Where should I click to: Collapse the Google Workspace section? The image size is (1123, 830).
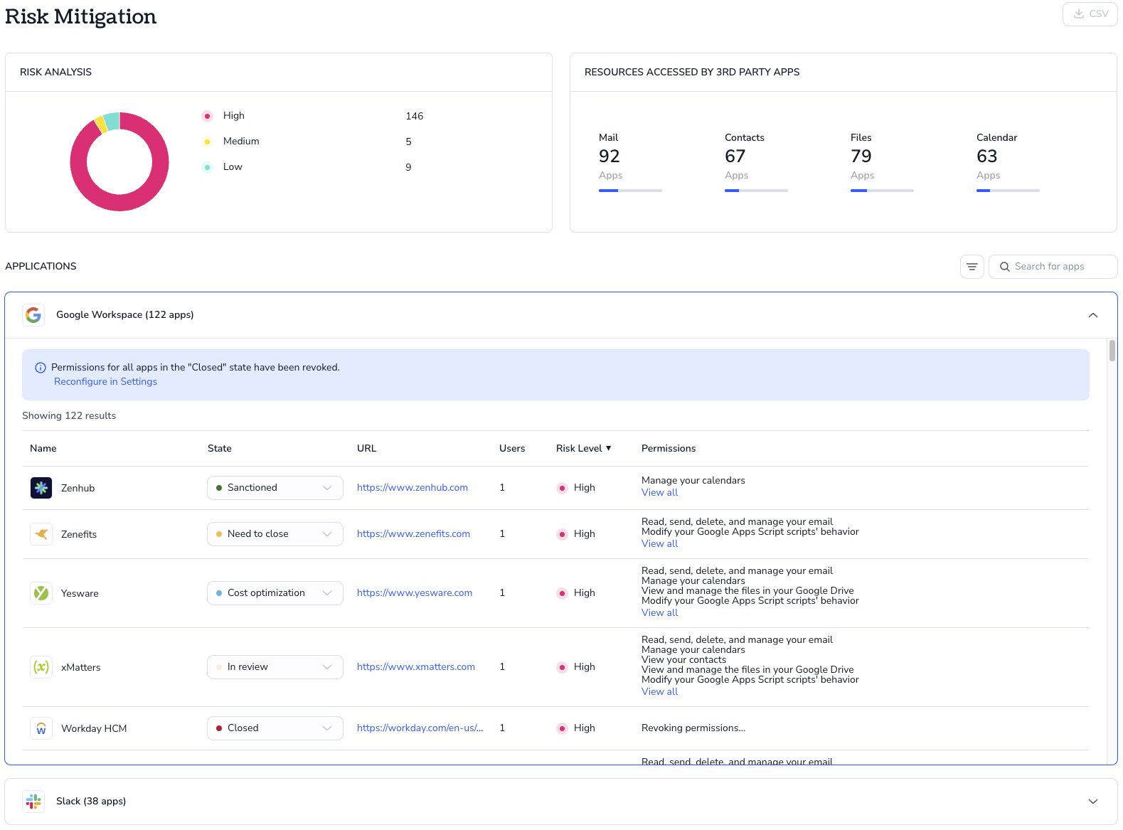tap(1093, 315)
